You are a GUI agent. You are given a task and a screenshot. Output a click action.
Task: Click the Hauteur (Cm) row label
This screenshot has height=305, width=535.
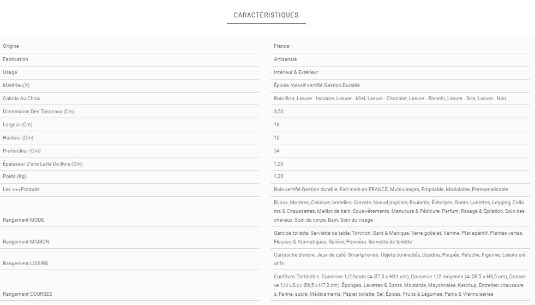[x=18, y=138]
